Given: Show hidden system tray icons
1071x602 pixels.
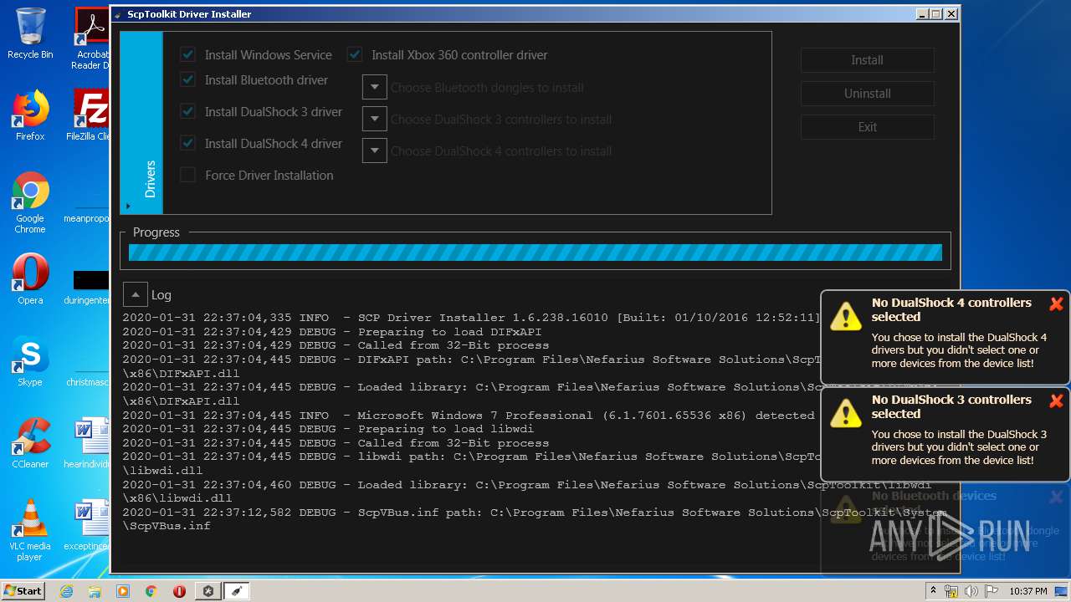Looking at the screenshot, I should click(933, 591).
